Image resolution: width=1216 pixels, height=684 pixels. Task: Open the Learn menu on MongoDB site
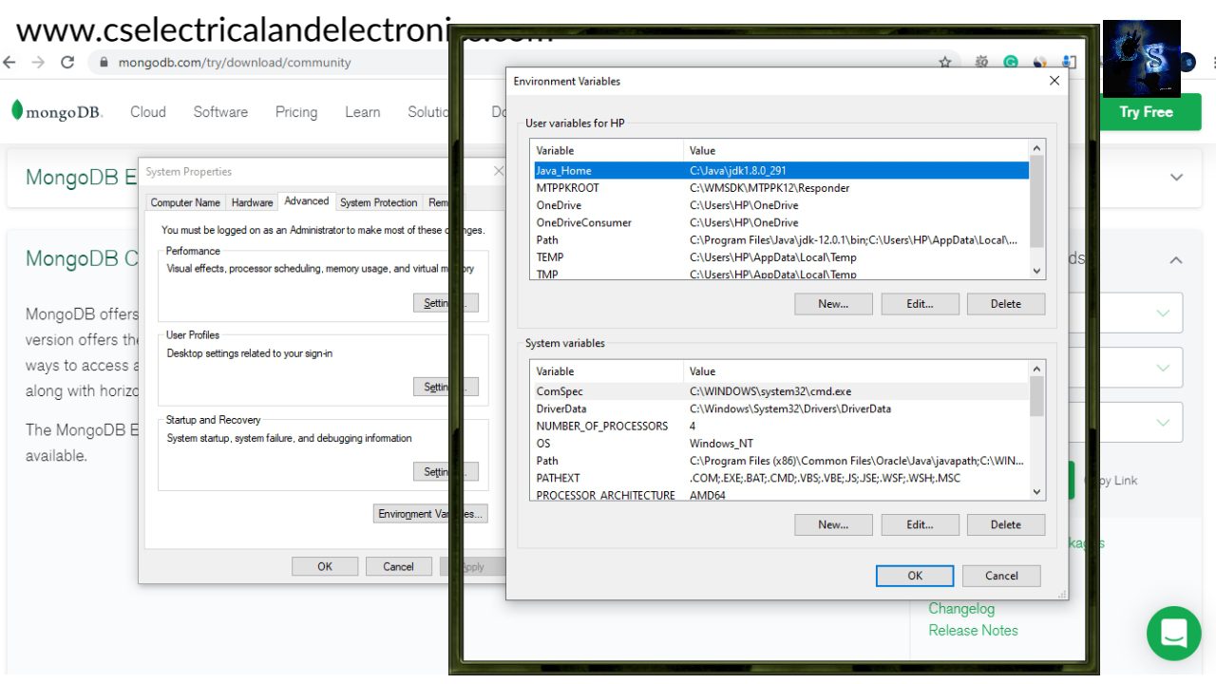coord(362,112)
